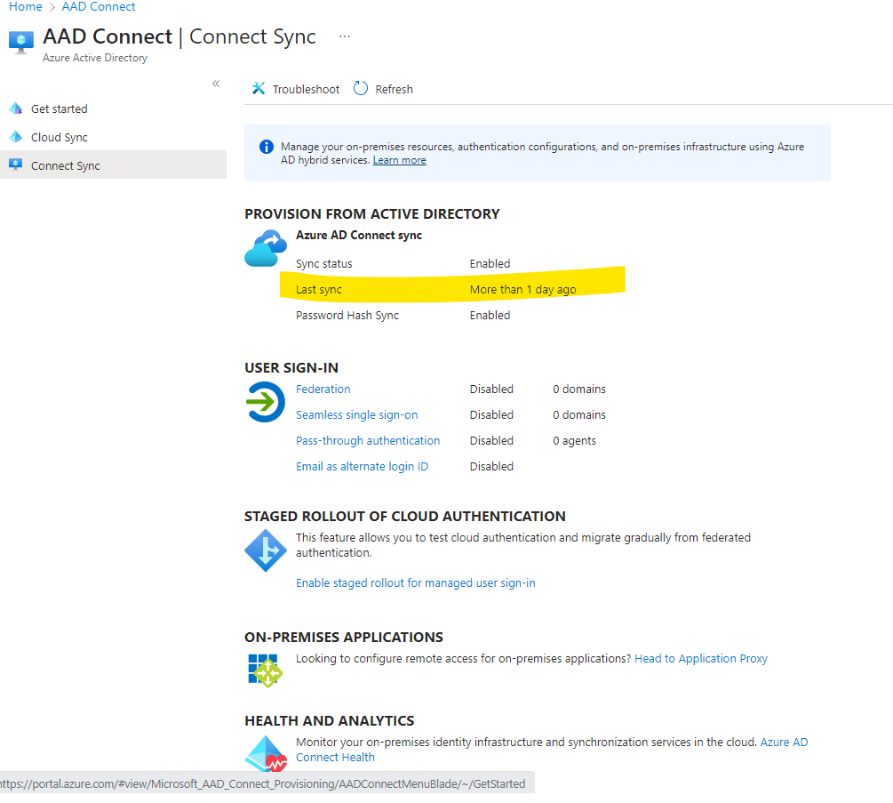Follow the Learn more link
This screenshot has width=893, height=803.
[399, 160]
